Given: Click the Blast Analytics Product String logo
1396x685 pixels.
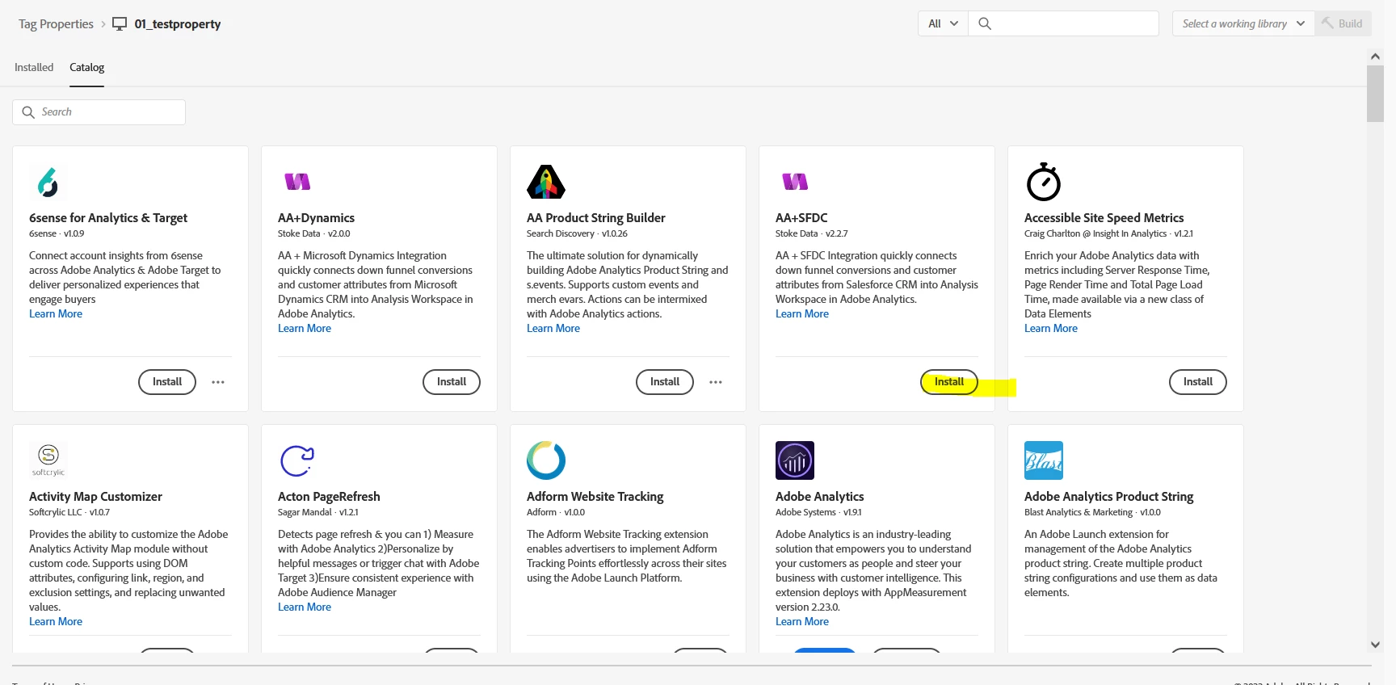Looking at the screenshot, I should click(x=1043, y=460).
